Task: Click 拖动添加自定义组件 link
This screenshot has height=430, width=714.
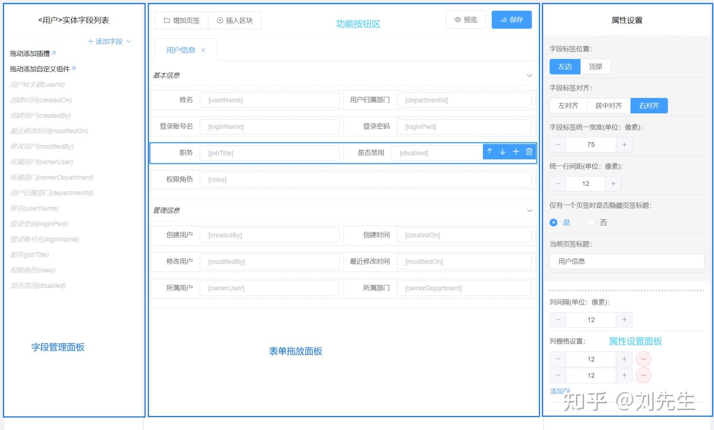Action: coord(40,69)
